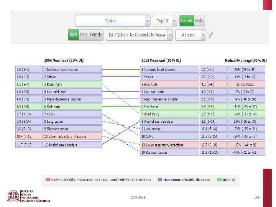The height and width of the screenshot is (207, 276).
Task: Select the Male toggle
Action: pyautogui.click(x=84, y=34)
